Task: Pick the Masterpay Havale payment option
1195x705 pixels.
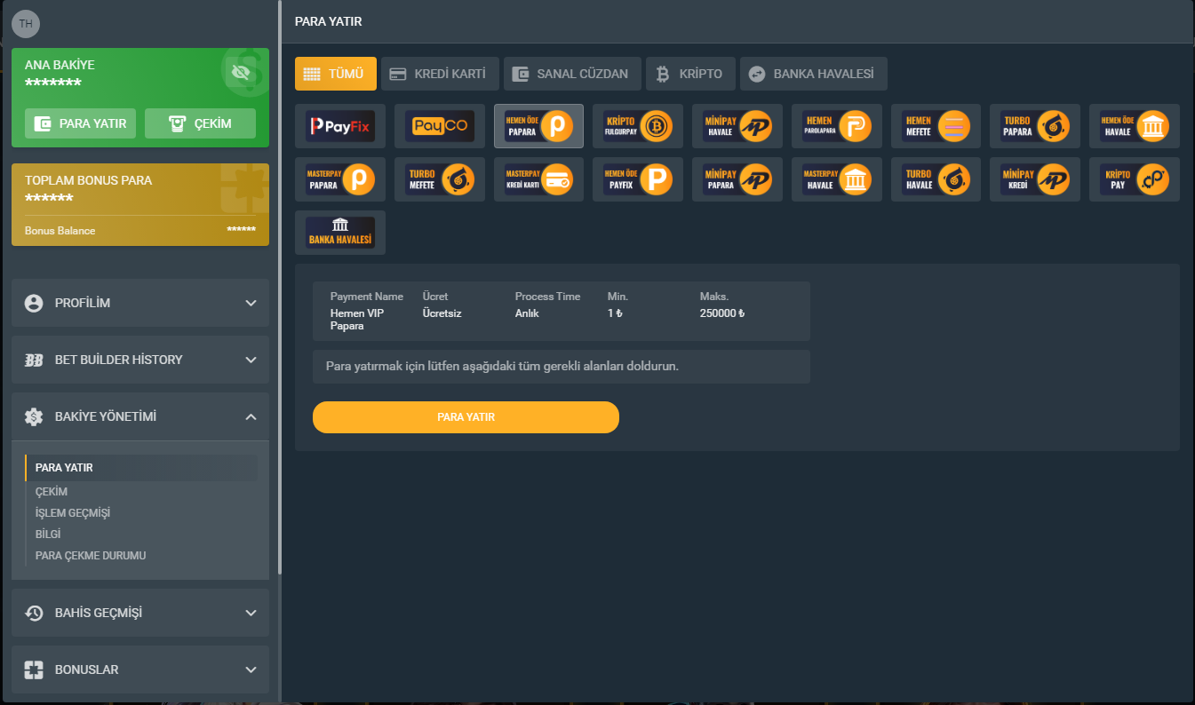Action: (837, 179)
